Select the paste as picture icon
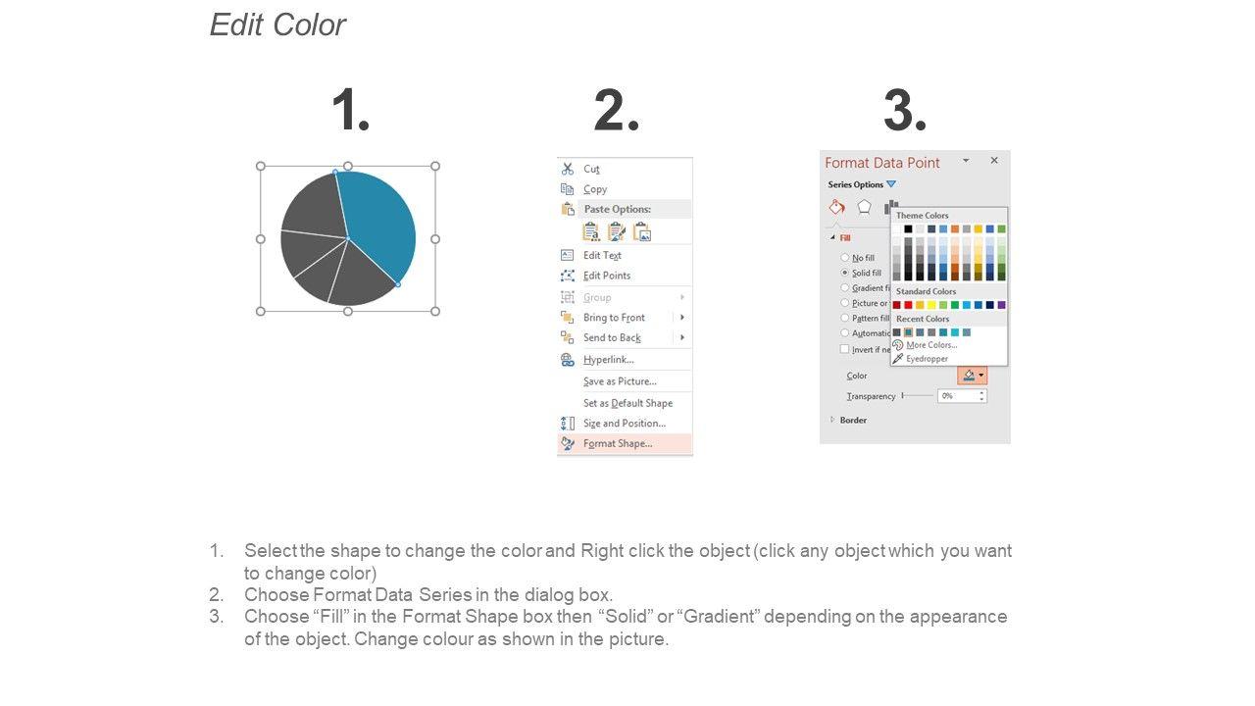The image size is (1255, 706). pos(642,231)
